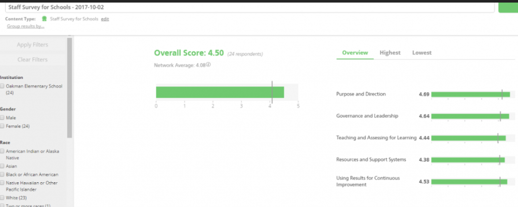Select the American Indian or Alaska Native checkbox
Screen dimensions: 518x207
[3, 151]
